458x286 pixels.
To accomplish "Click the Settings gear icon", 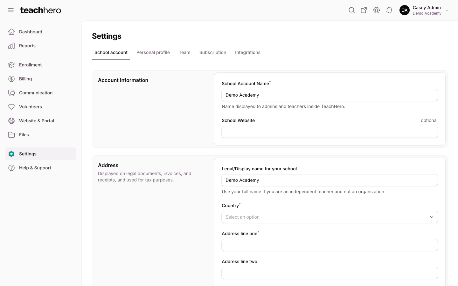I will [x=11, y=154].
